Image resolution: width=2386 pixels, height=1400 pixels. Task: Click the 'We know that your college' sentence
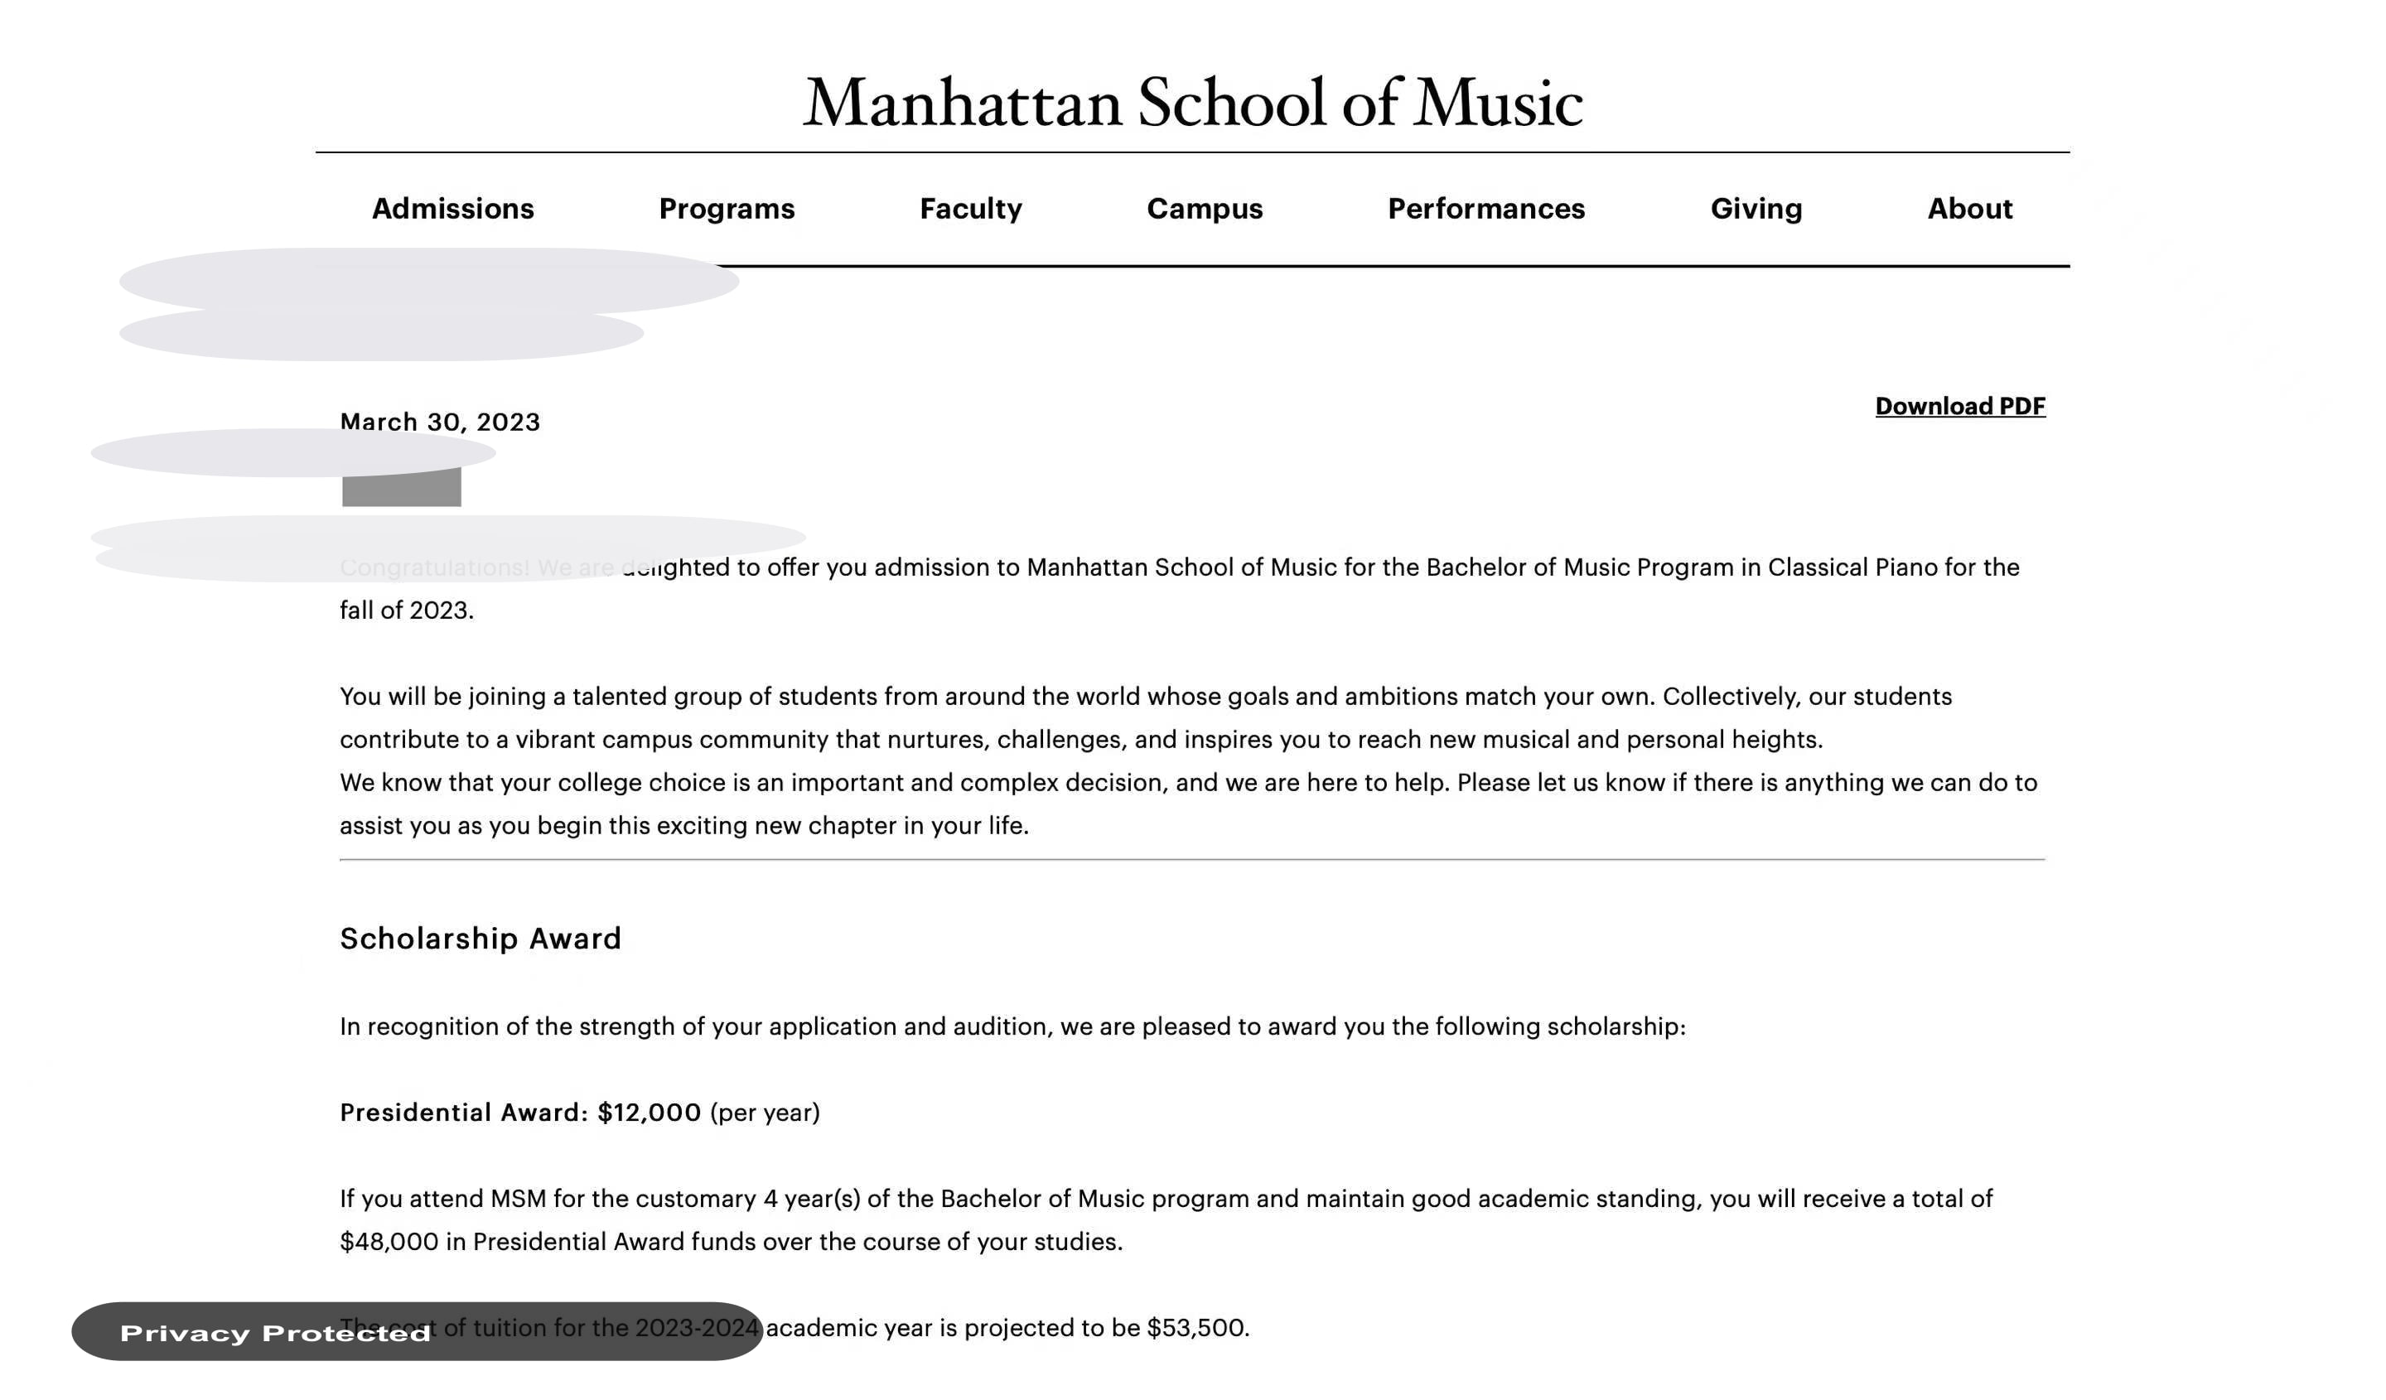coord(1188,804)
